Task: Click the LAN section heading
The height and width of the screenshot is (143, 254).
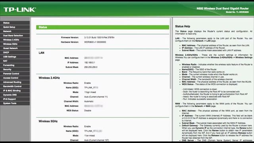Action: coord(41,53)
